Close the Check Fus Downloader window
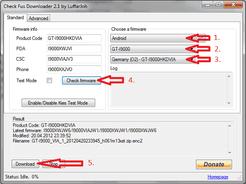Screen dimensions: 246x184 click(233, 5)
